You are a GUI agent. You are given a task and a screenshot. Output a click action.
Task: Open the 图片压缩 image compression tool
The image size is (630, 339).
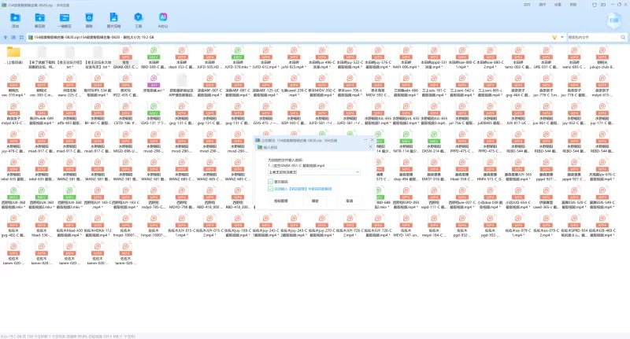113,17
